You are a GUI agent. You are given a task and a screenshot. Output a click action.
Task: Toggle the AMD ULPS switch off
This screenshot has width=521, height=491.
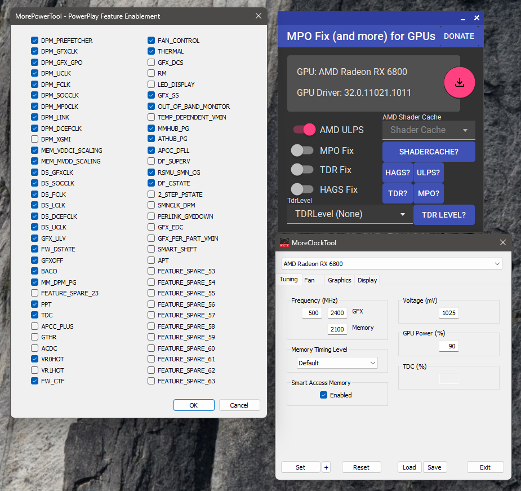point(304,130)
